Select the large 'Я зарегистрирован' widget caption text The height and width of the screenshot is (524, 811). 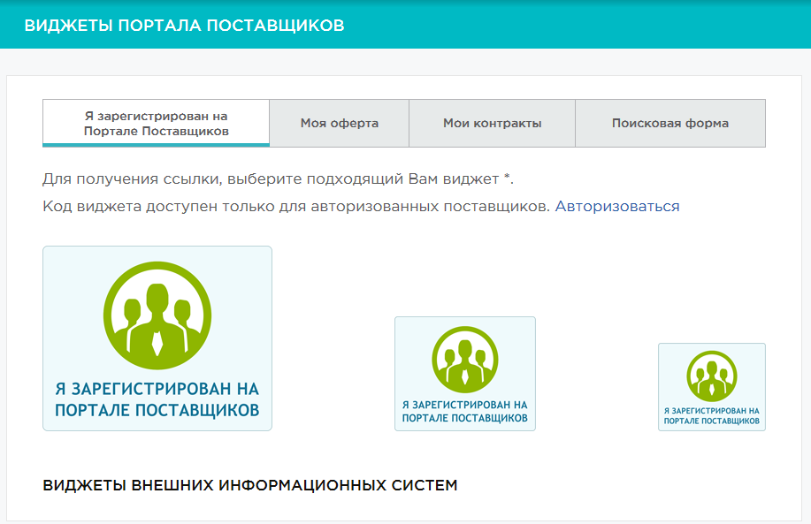pyautogui.click(x=157, y=399)
